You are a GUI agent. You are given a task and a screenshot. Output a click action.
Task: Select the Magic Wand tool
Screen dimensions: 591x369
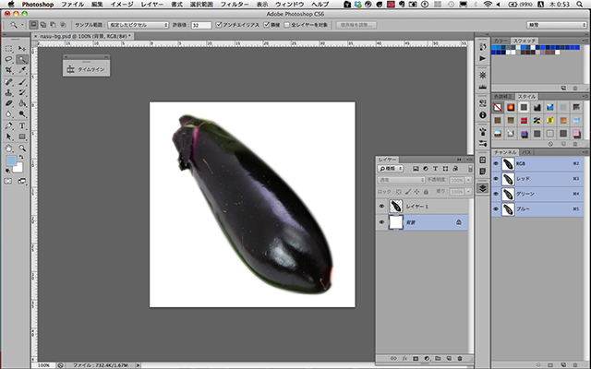coord(21,58)
